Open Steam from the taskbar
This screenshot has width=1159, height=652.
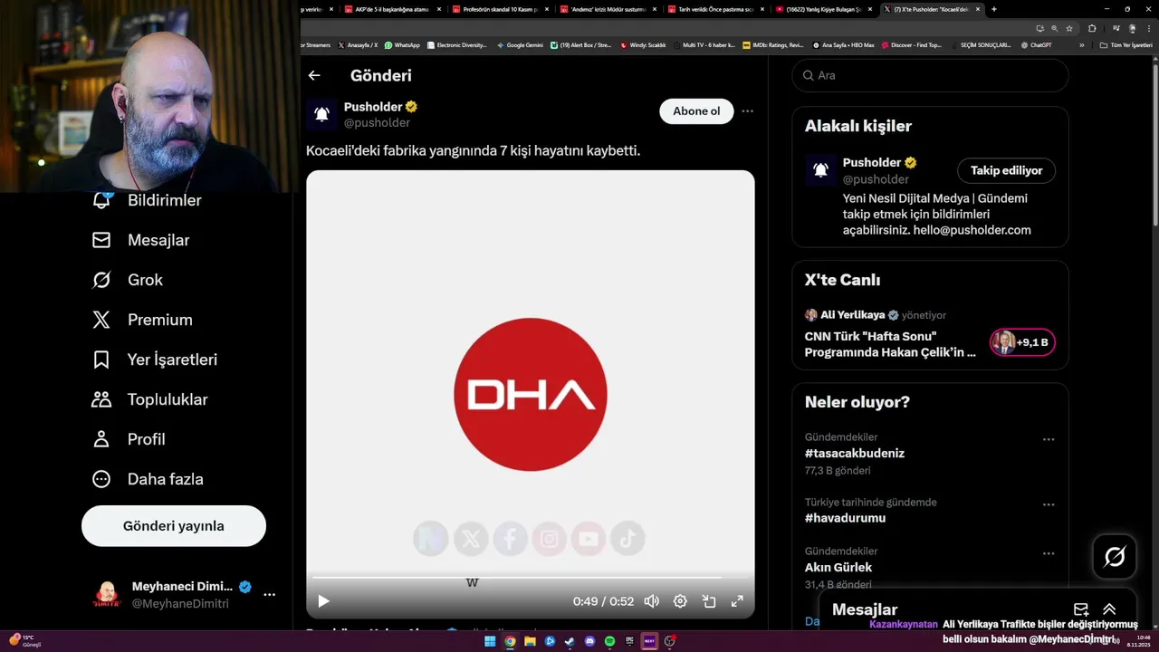pyautogui.click(x=570, y=641)
